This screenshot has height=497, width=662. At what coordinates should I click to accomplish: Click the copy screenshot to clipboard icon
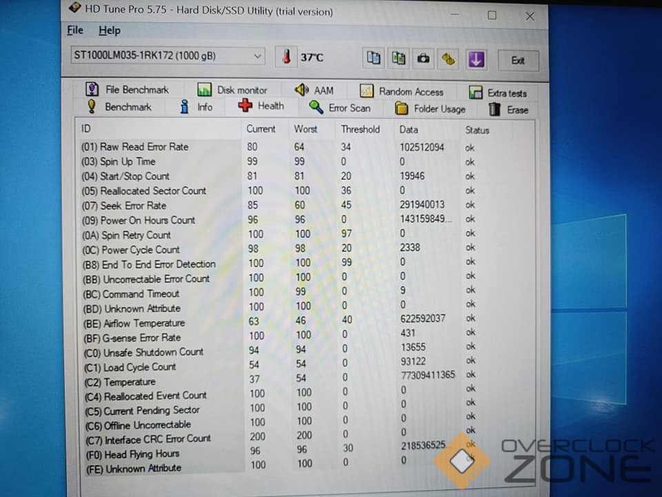(398, 58)
